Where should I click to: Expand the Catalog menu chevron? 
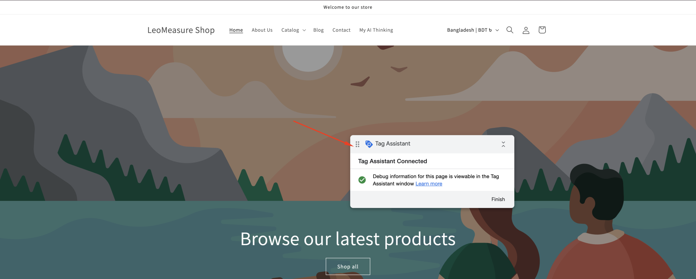(304, 30)
